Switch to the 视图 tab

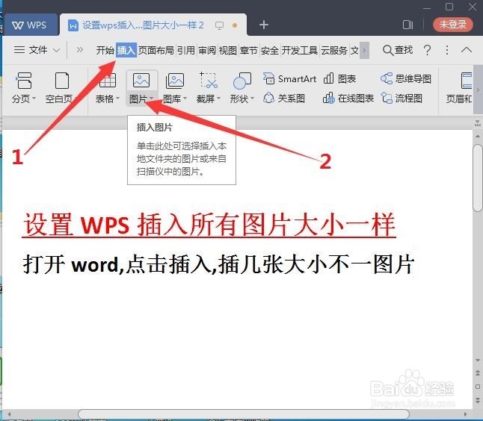227,50
